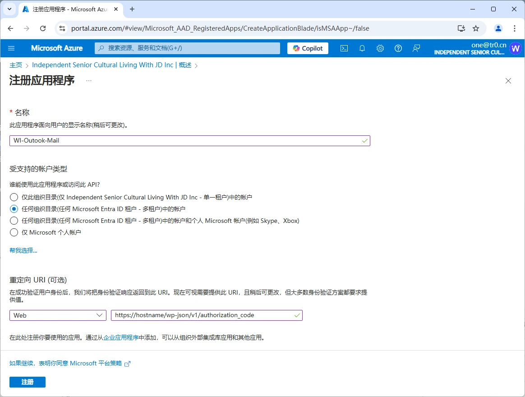View site information icon in address bar
Screen dimensions: 525x397
62,28
